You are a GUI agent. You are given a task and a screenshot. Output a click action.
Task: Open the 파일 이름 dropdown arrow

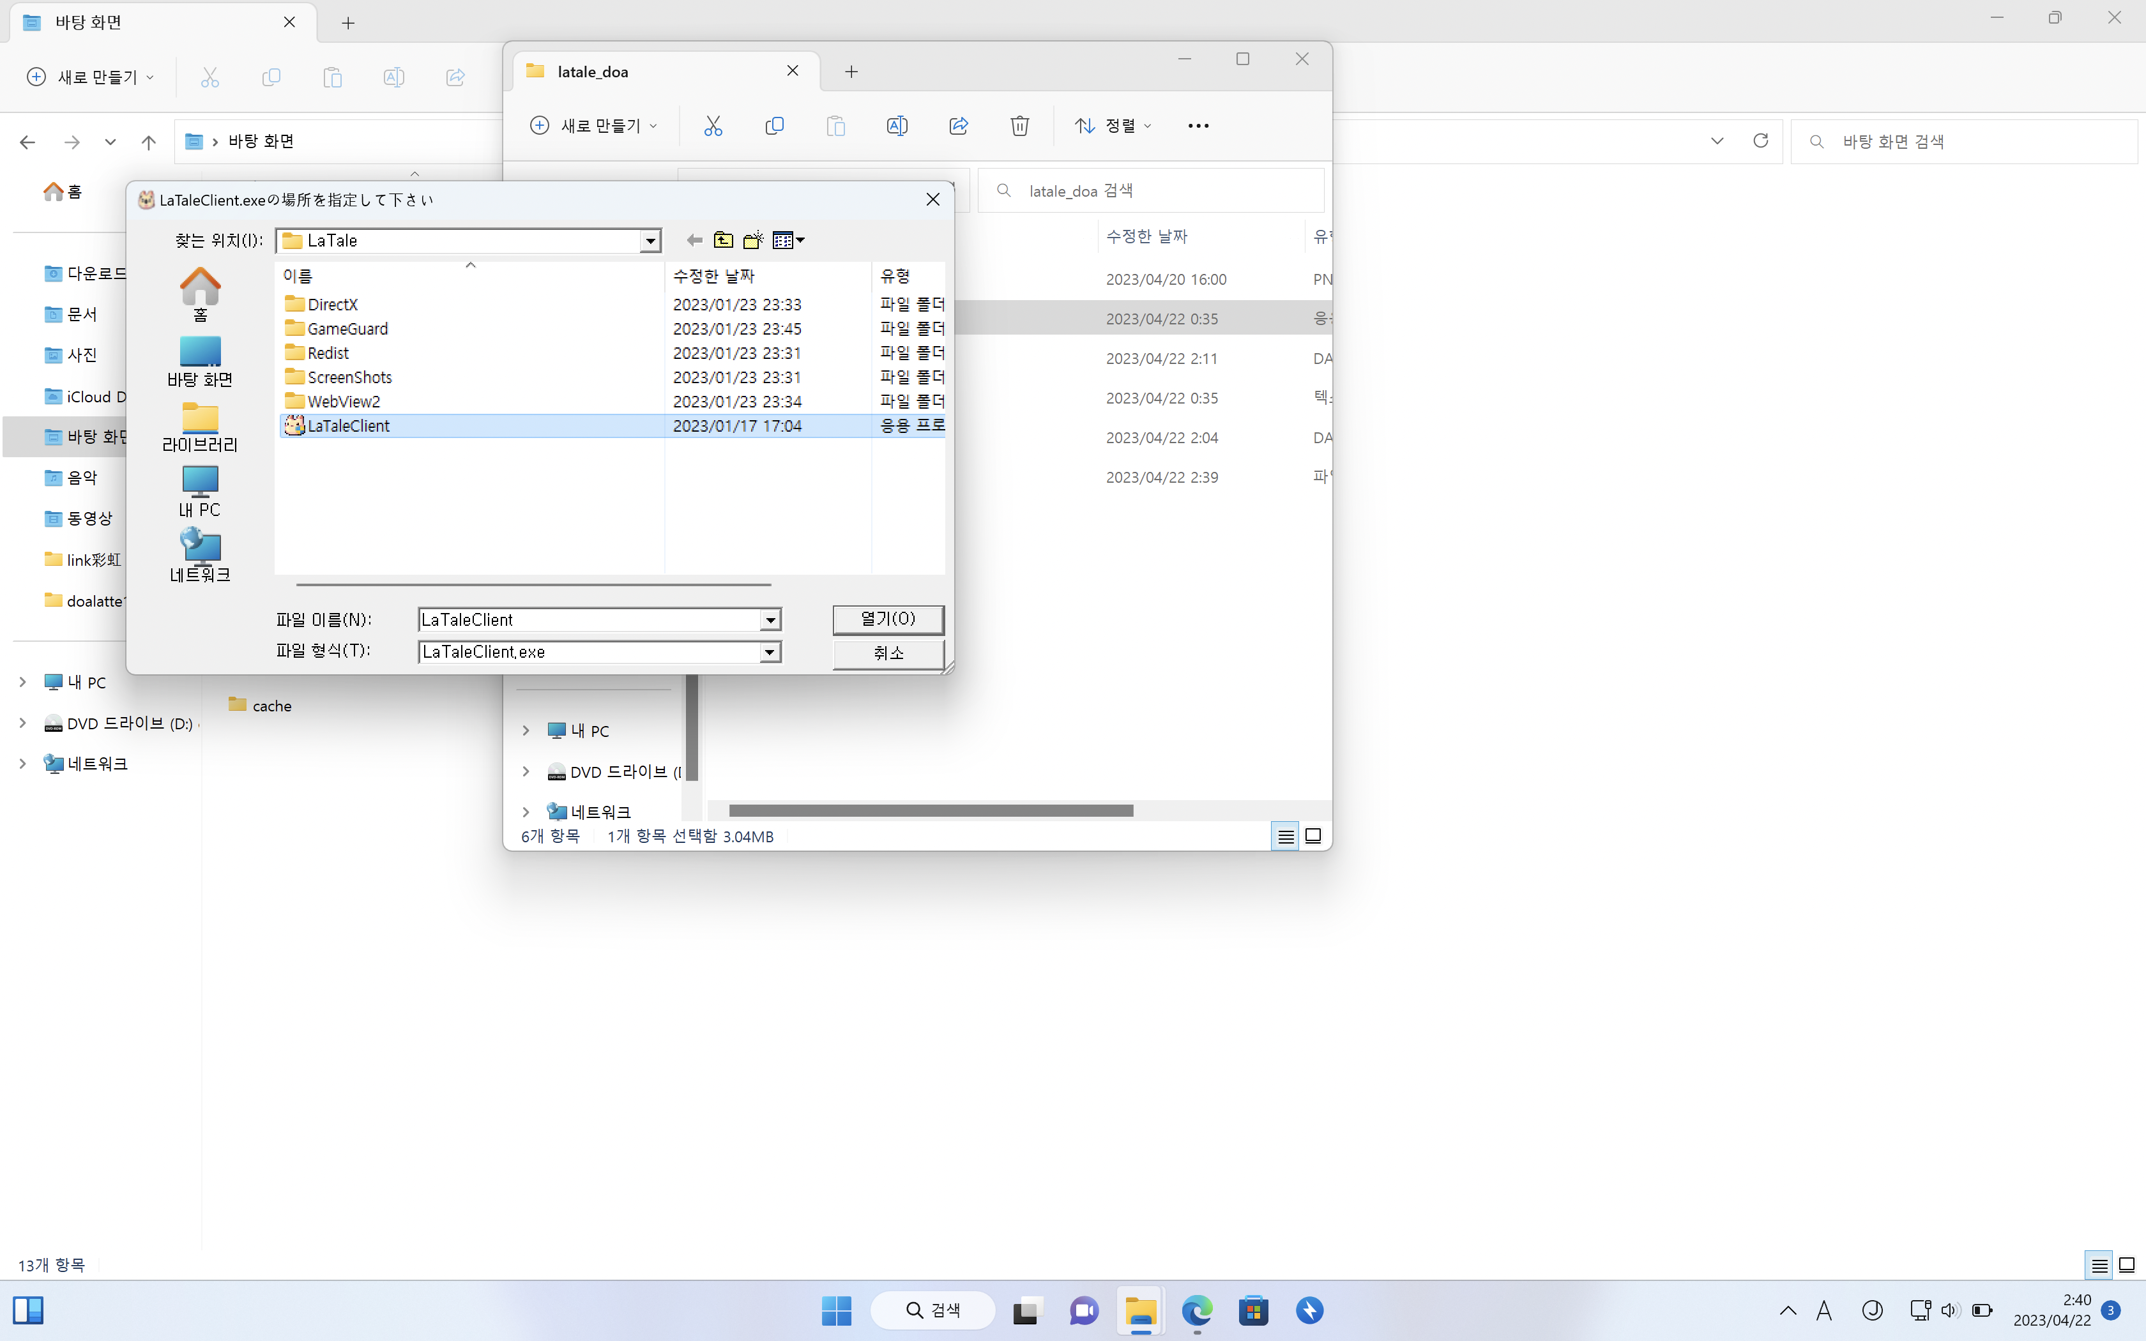771,620
